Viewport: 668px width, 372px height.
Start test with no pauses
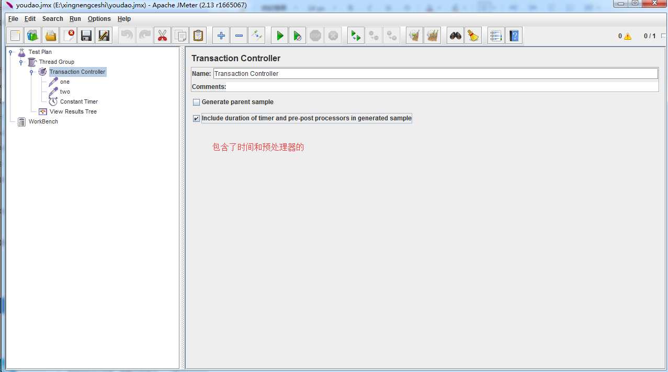click(x=297, y=36)
